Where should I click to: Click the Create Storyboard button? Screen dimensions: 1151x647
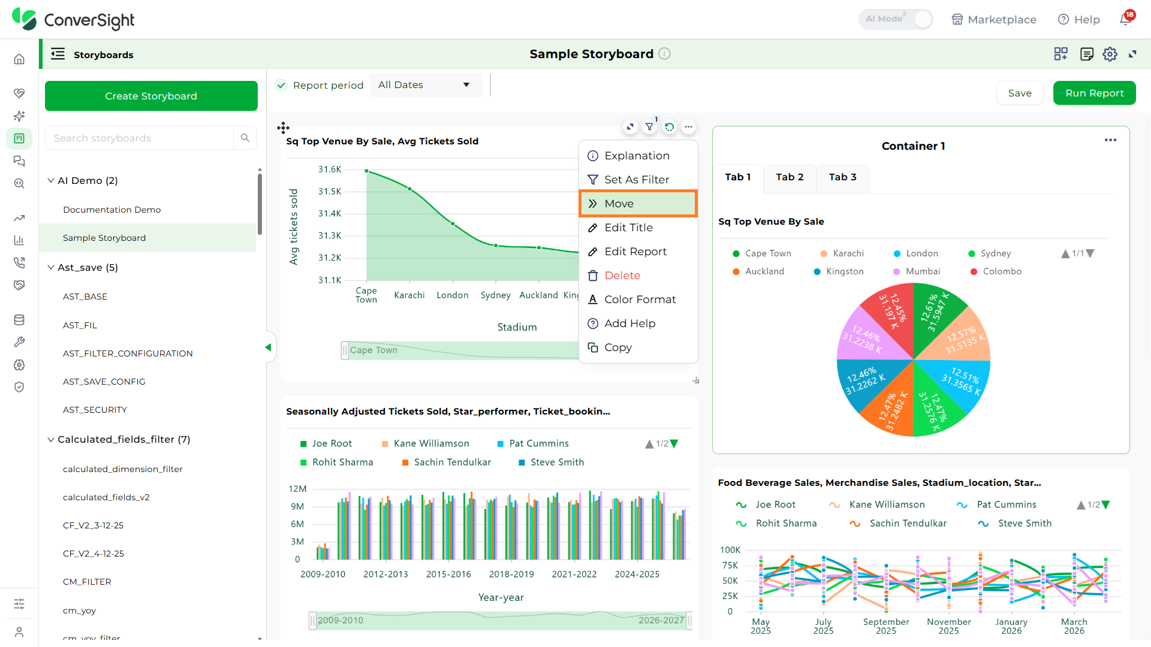(151, 96)
